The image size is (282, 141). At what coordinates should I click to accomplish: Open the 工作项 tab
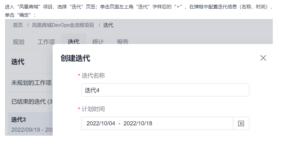coord(46,42)
